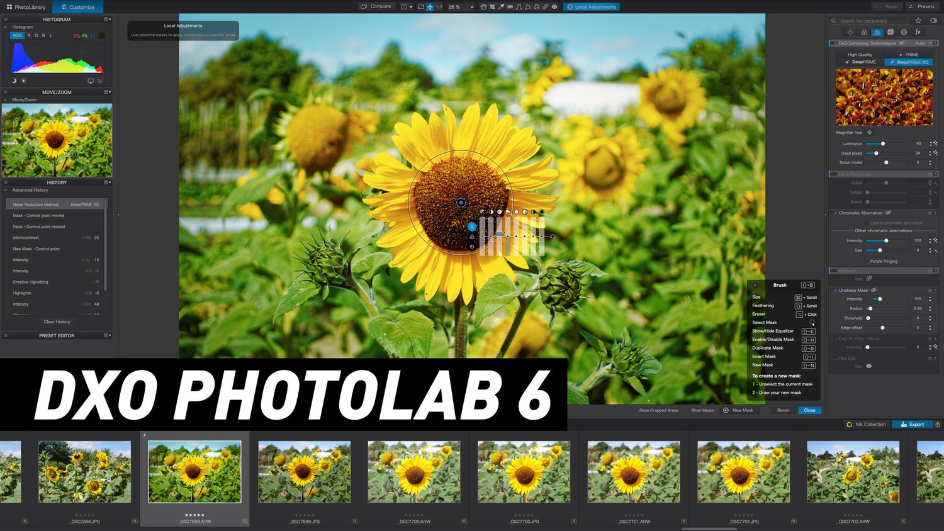Adjust the Unsharp Mask Radius slider

tap(887, 308)
